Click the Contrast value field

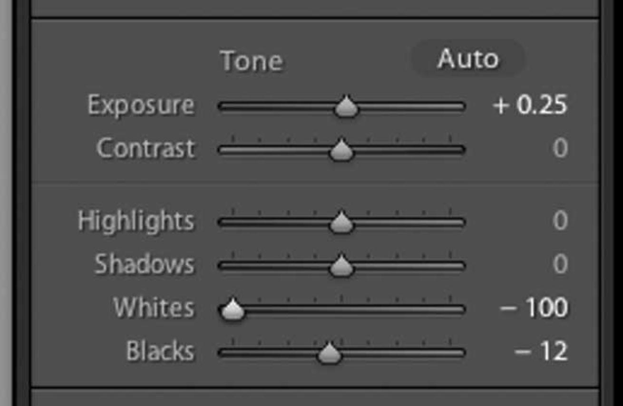[560, 149]
